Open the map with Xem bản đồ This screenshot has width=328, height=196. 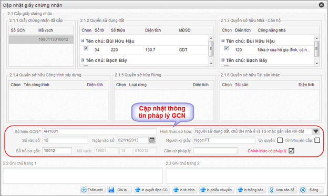282,190
